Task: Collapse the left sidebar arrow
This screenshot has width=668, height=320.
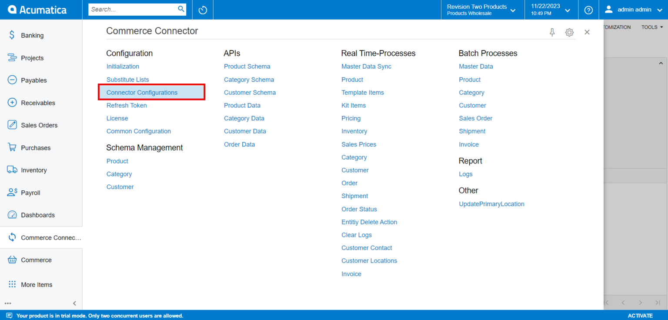Action: point(74,303)
